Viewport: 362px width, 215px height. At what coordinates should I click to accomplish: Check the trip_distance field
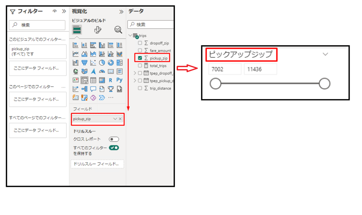(140, 88)
